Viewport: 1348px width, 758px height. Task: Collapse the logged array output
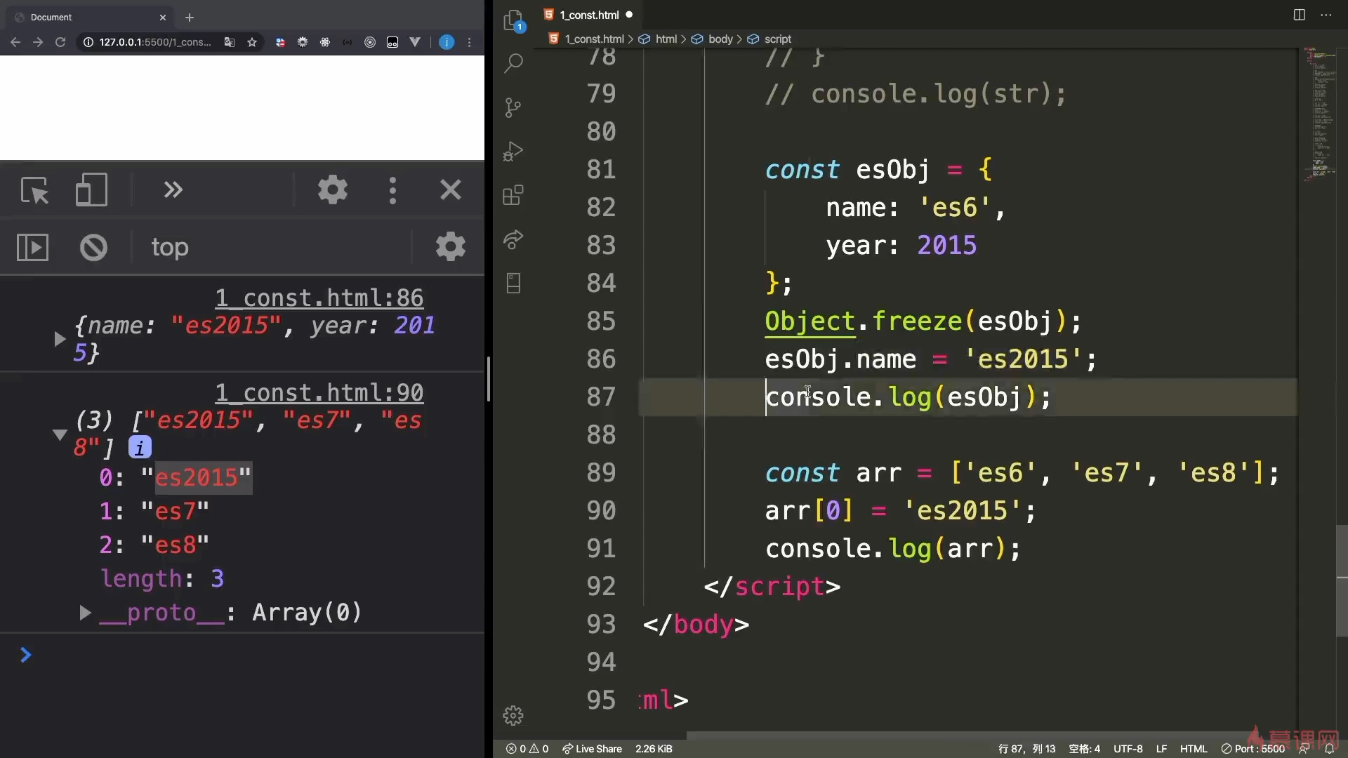(x=60, y=434)
